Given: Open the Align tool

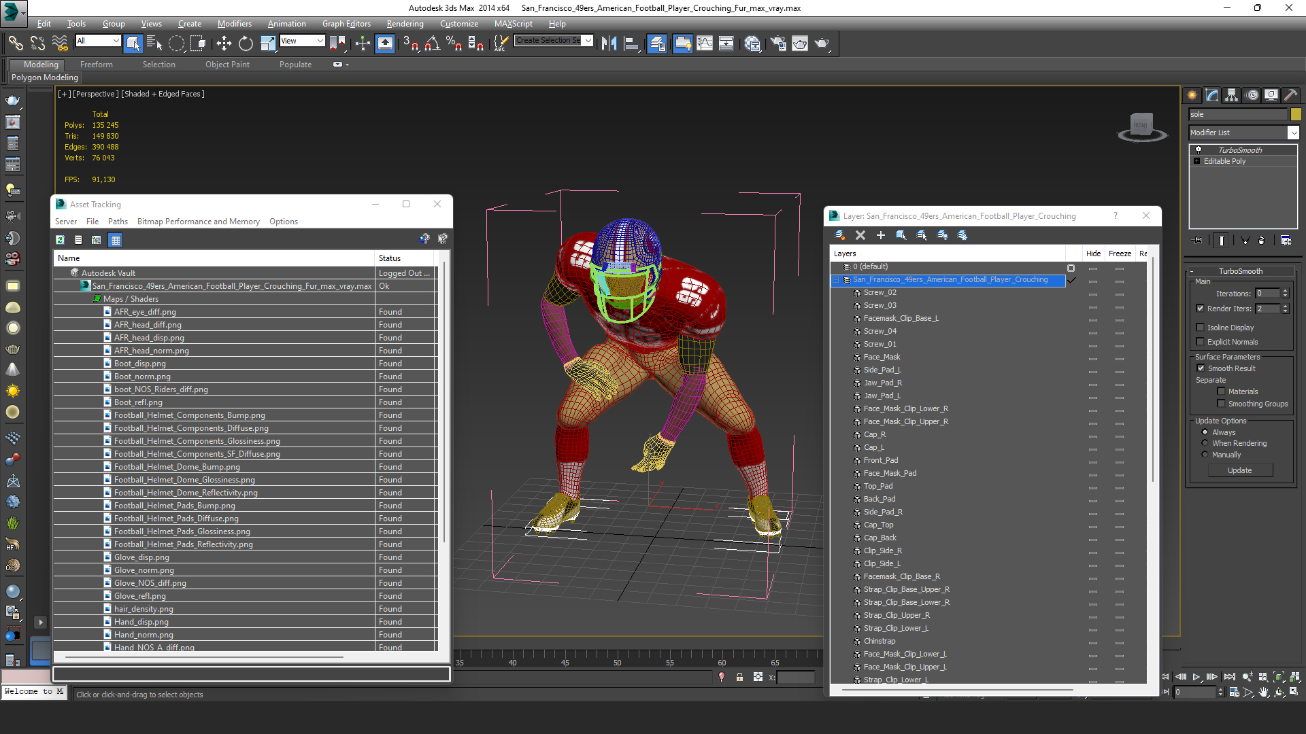Looking at the screenshot, I should [x=631, y=43].
